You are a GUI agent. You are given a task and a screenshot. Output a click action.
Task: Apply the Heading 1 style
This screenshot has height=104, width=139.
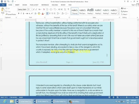90,11
